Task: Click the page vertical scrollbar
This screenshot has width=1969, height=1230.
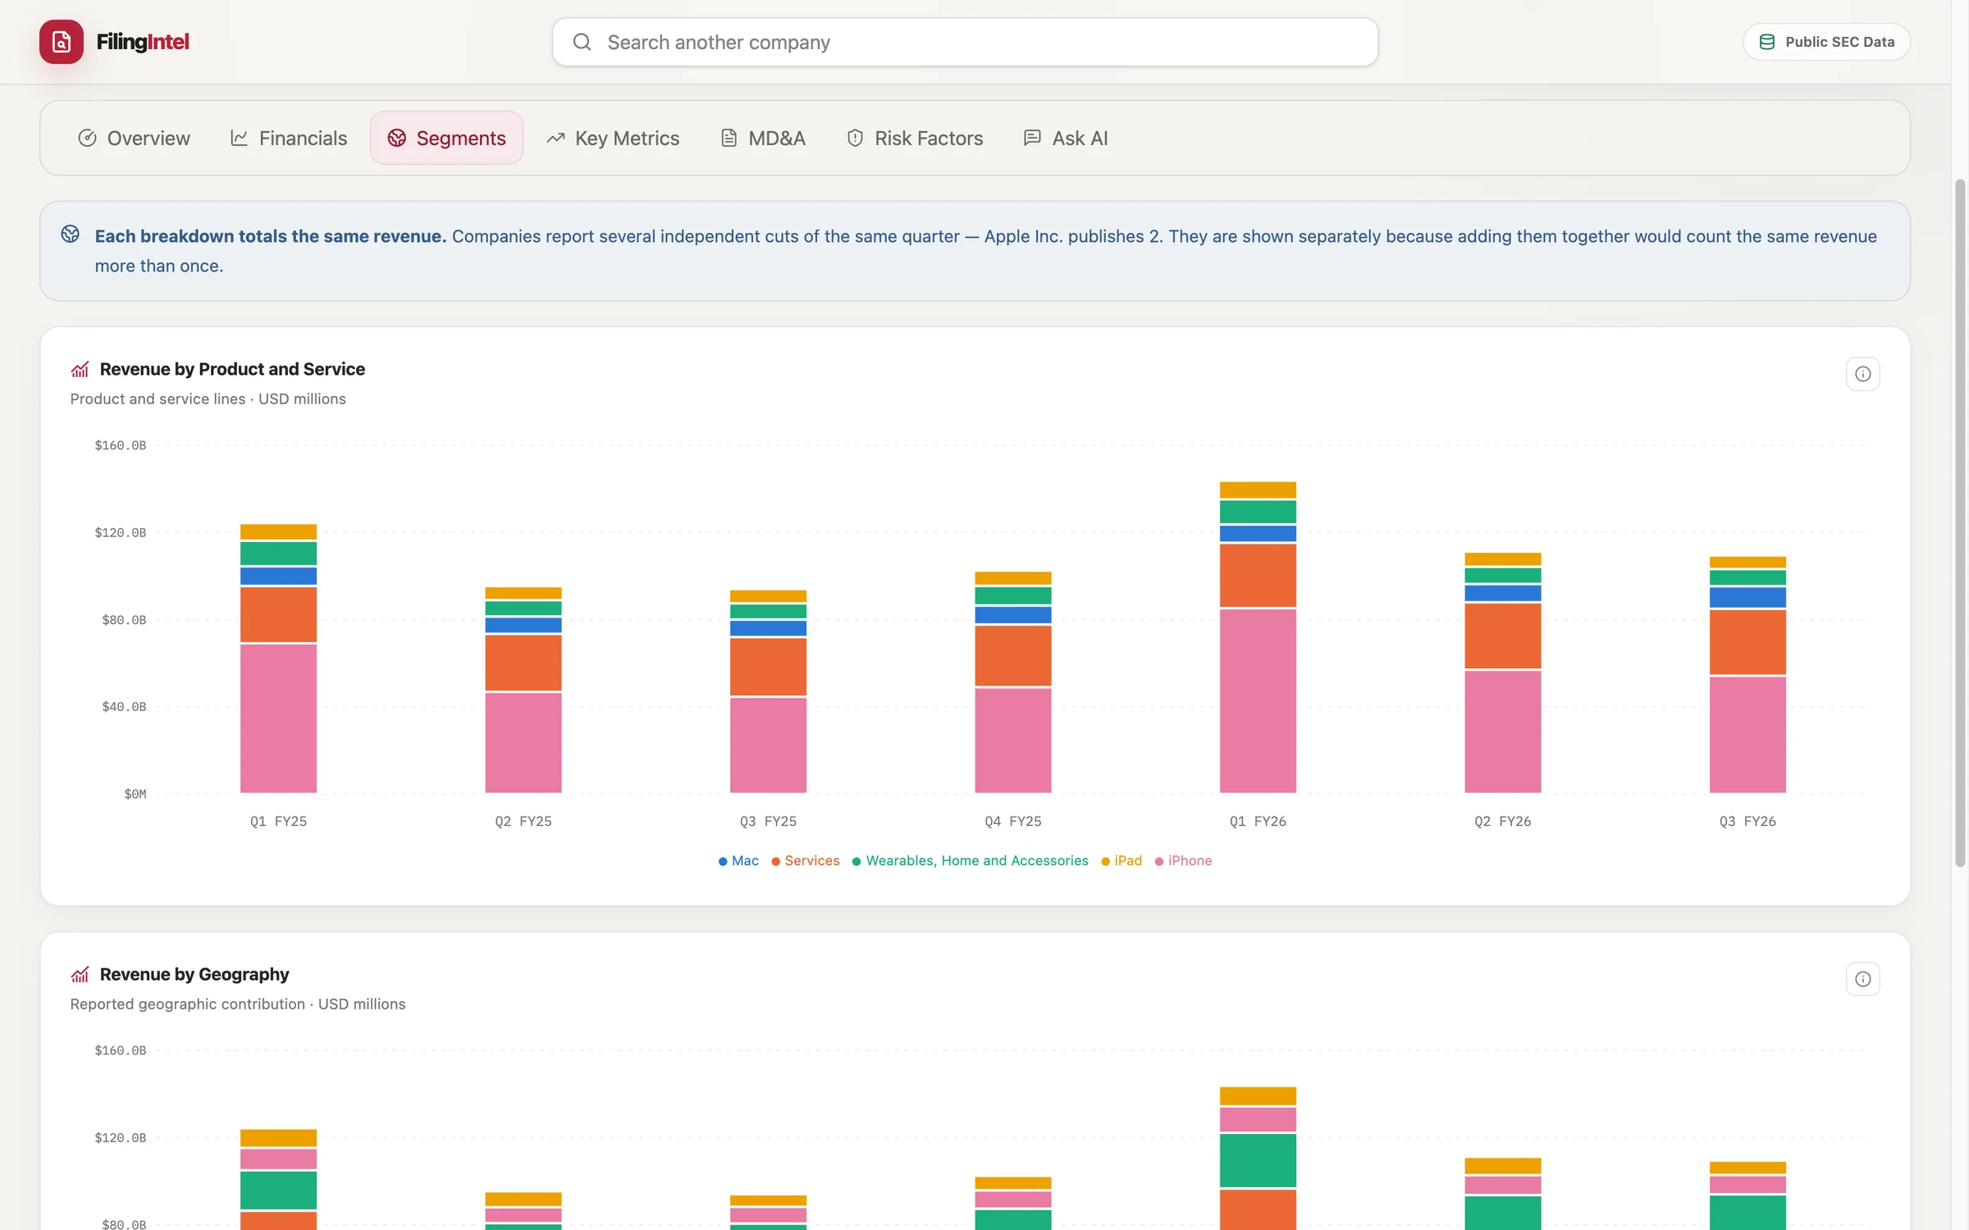Action: pyautogui.click(x=1960, y=522)
